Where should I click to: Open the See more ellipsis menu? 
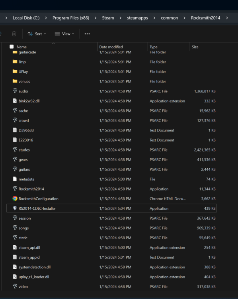[x=87, y=34]
